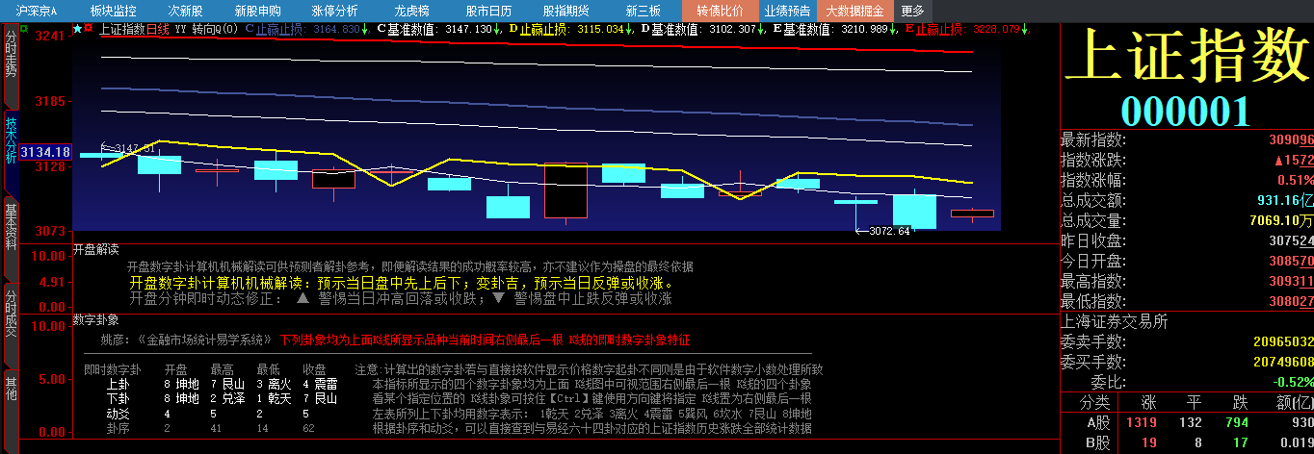Screen dimensions: 1314x454
Task: Open the 分时成交 side tab
Action: [11, 311]
